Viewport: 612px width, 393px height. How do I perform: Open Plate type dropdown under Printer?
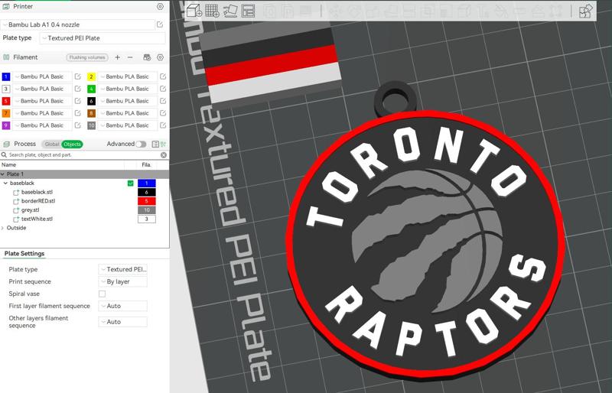tap(103, 38)
